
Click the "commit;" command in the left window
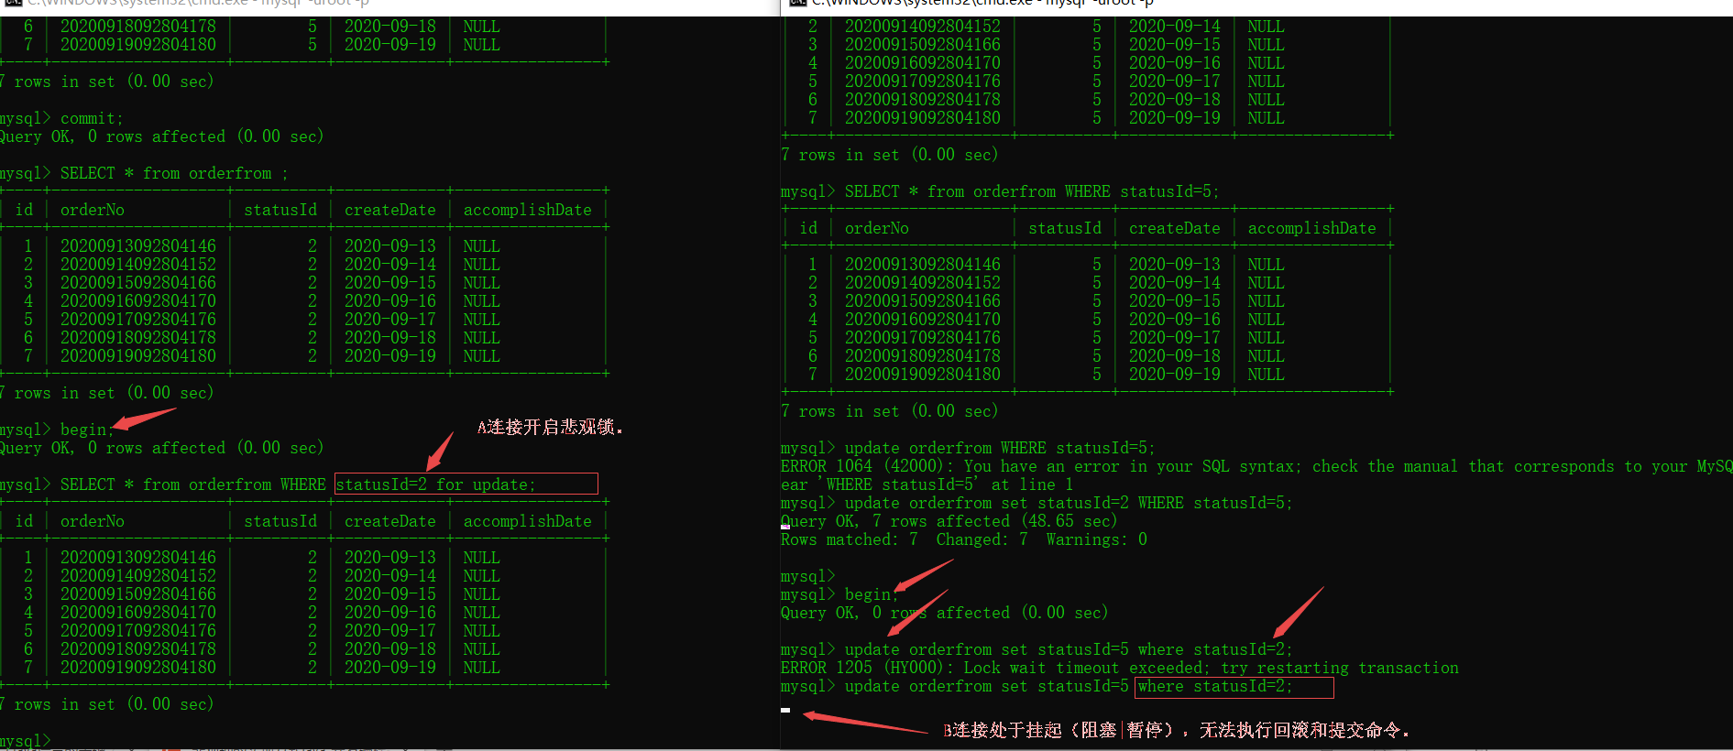91,118
